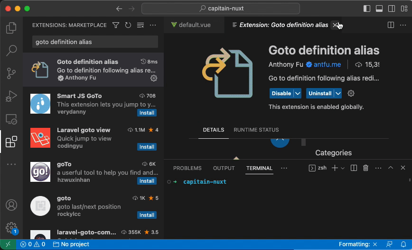
Task: Open editor more actions menu
Action: [x=403, y=25]
